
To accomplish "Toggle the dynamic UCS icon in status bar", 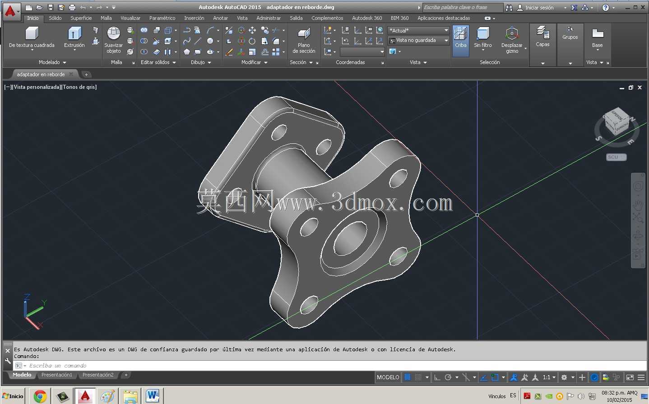I will pos(483,377).
